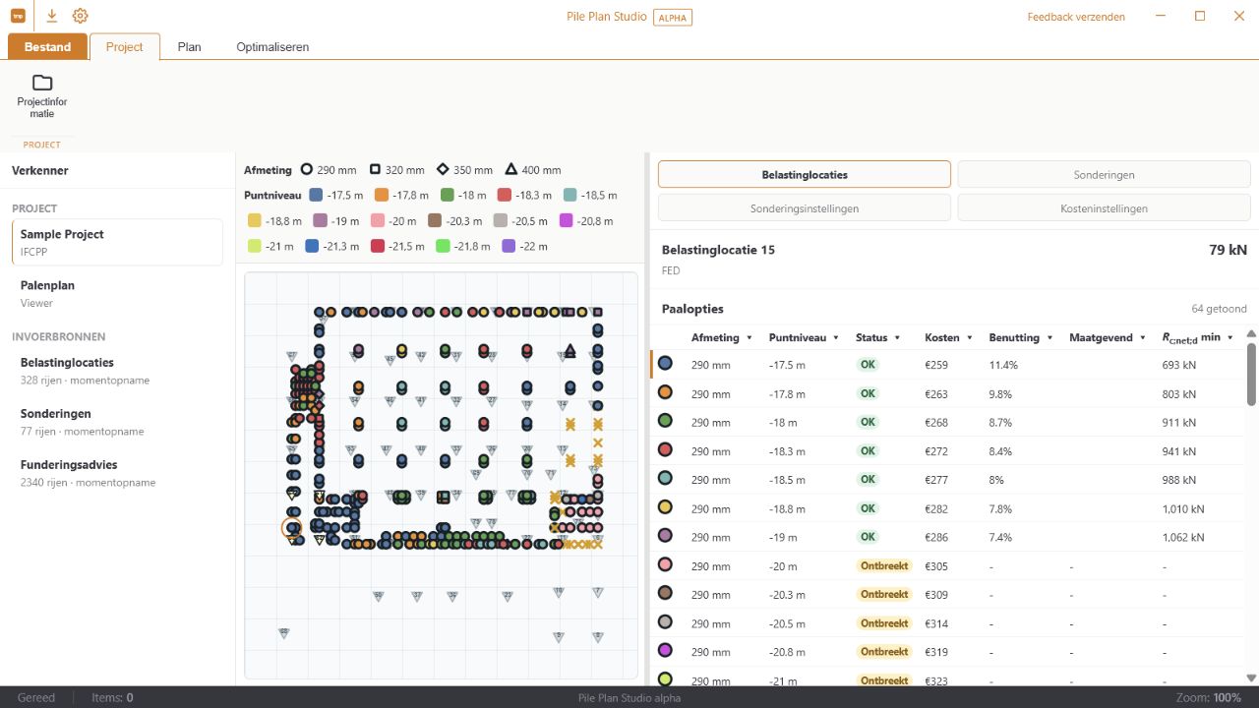Click the Feedback verzenden link
The height and width of the screenshot is (708, 1259).
1076,17
